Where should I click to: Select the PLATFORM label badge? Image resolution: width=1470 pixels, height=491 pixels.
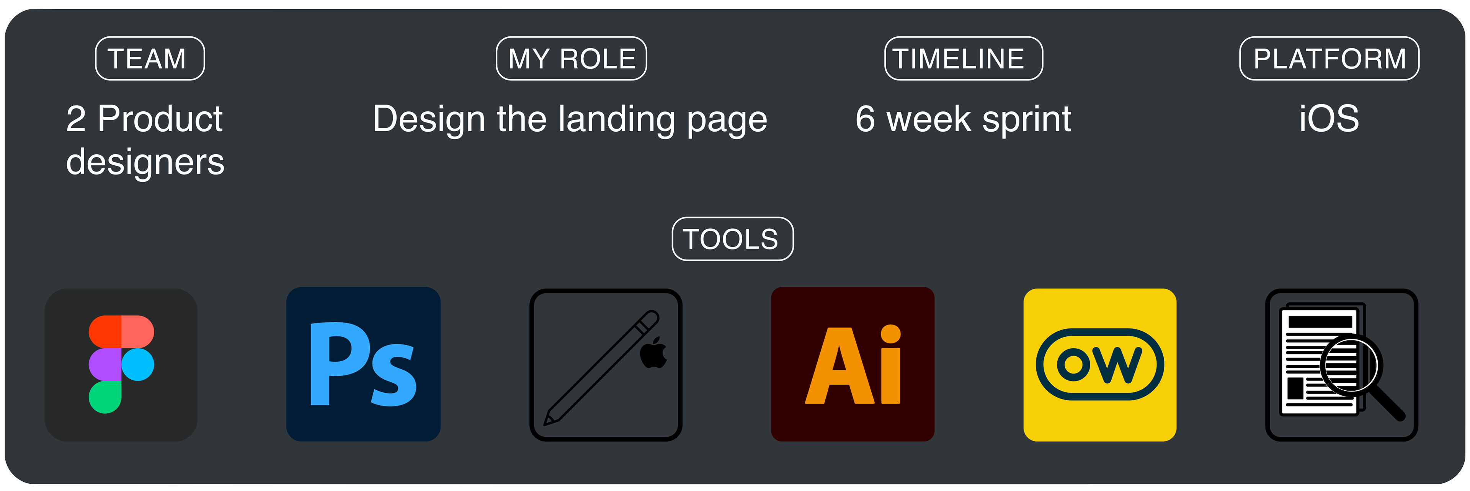pyautogui.click(x=1329, y=59)
